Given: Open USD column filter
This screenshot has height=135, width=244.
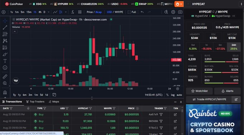Looking at the screenshot, I should (67, 108).
